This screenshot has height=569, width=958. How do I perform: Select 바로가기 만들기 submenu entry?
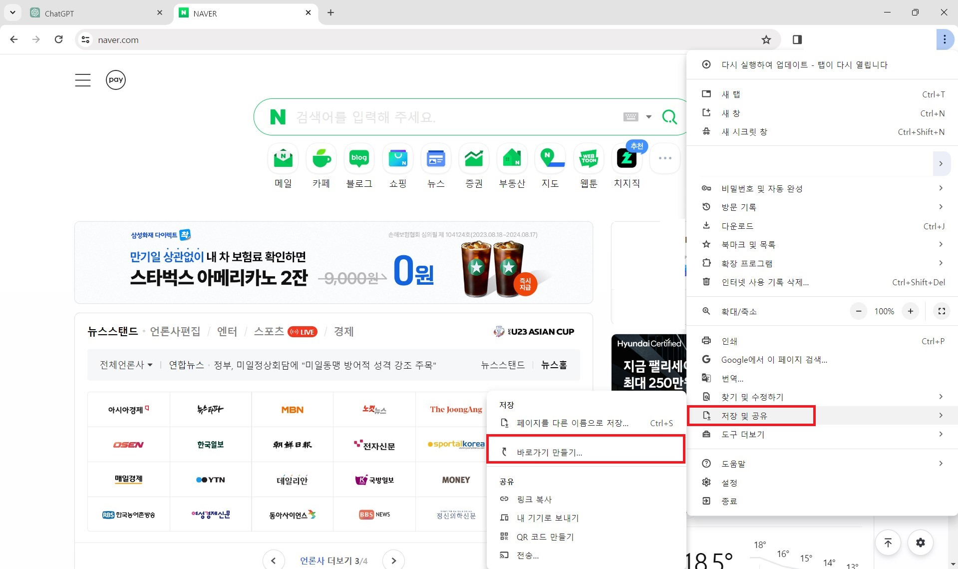pos(586,452)
